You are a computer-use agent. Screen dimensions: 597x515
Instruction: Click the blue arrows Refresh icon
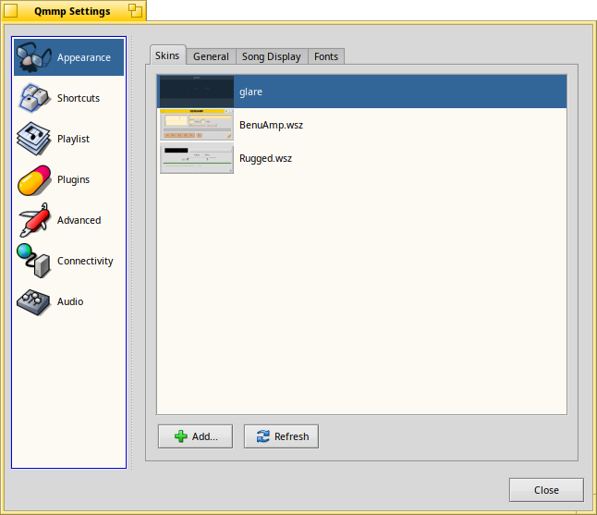click(x=263, y=436)
